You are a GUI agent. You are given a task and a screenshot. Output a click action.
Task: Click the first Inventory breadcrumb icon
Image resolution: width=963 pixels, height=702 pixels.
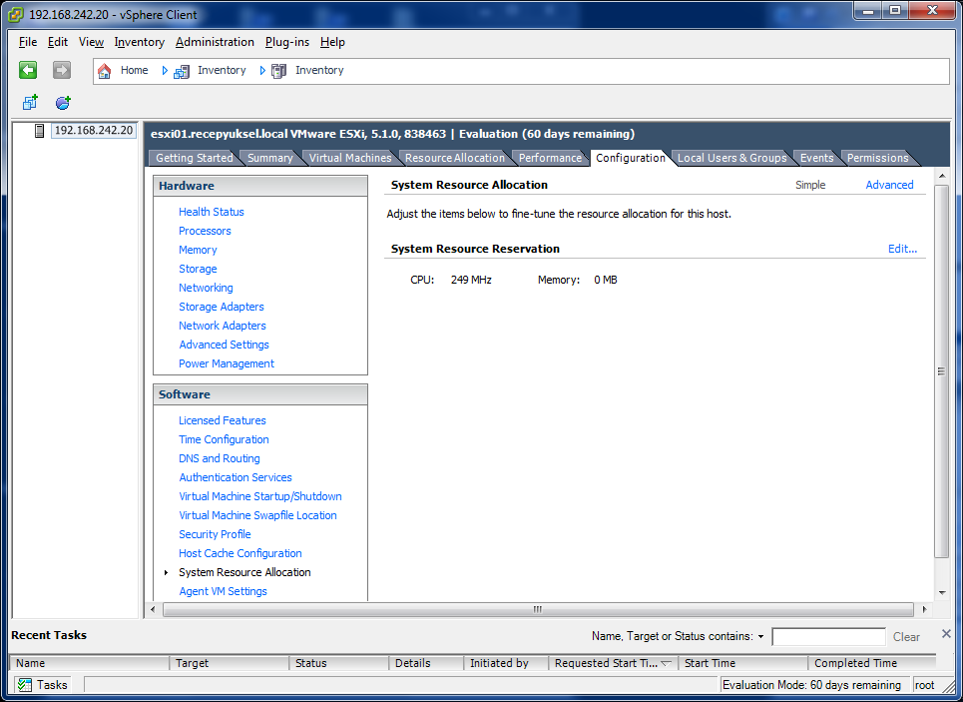point(182,71)
